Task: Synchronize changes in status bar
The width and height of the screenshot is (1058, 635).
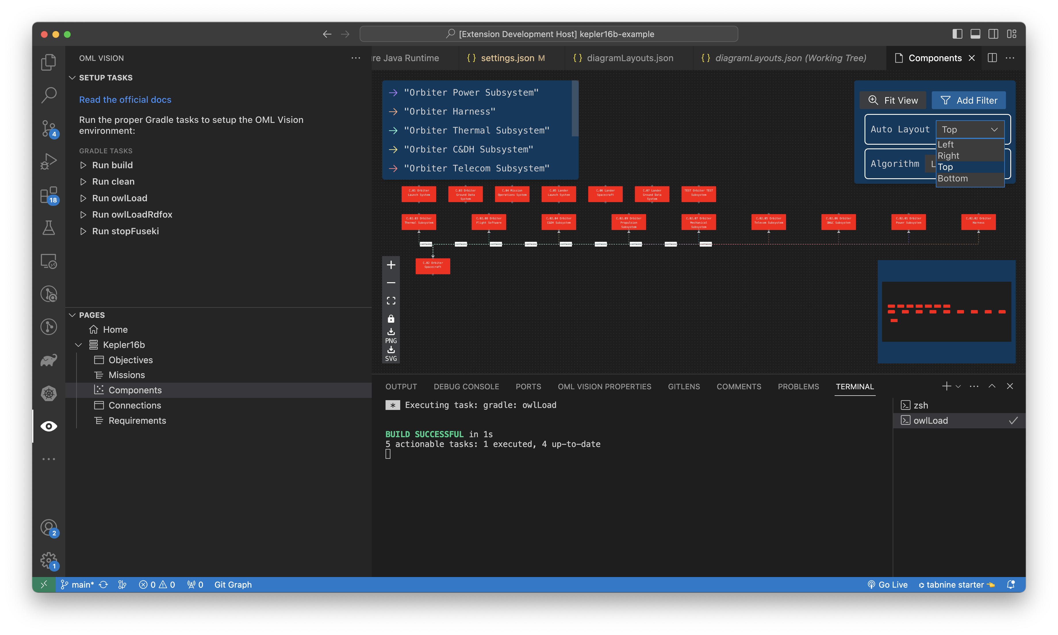Action: [x=103, y=584]
